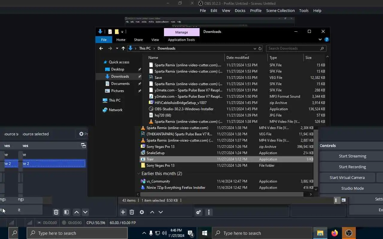The image size is (383, 239).
Task: Open the OBS Scene Collection menu
Action: pos(280,10)
